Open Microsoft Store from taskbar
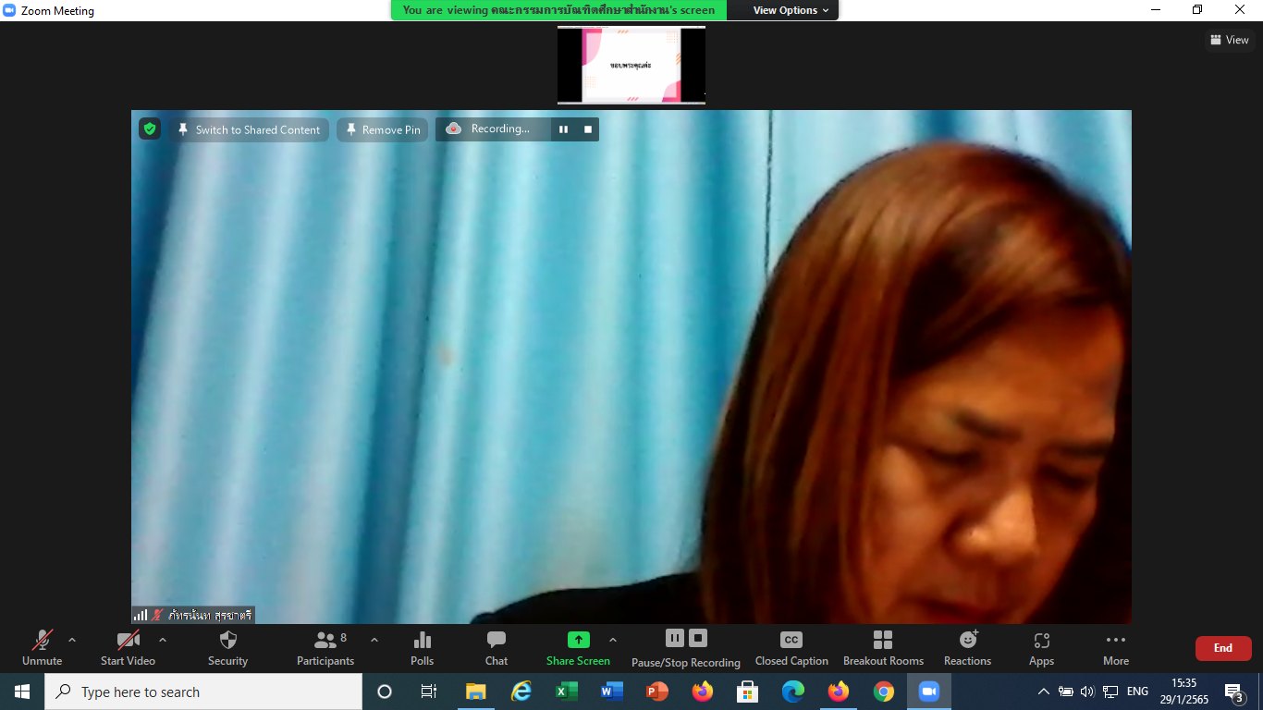Viewport: 1263px width, 710px height. click(747, 692)
